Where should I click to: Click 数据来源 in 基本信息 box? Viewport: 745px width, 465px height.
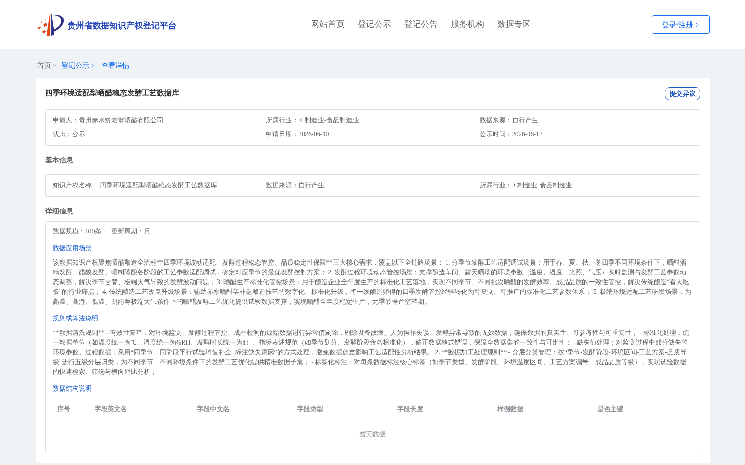(x=295, y=185)
